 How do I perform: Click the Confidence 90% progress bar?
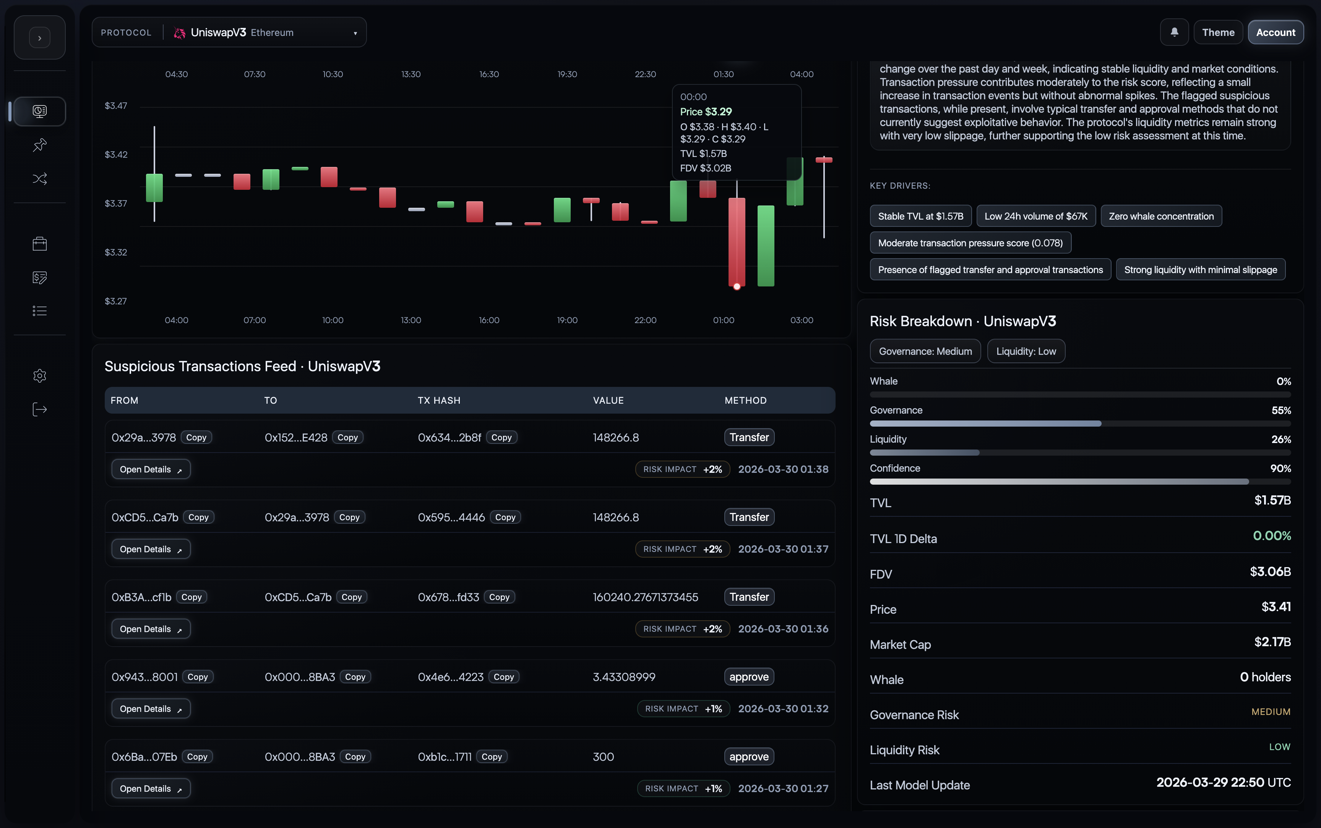1080,482
